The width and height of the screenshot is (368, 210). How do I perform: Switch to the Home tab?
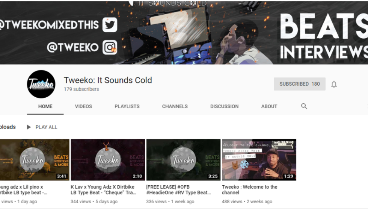[45, 106]
